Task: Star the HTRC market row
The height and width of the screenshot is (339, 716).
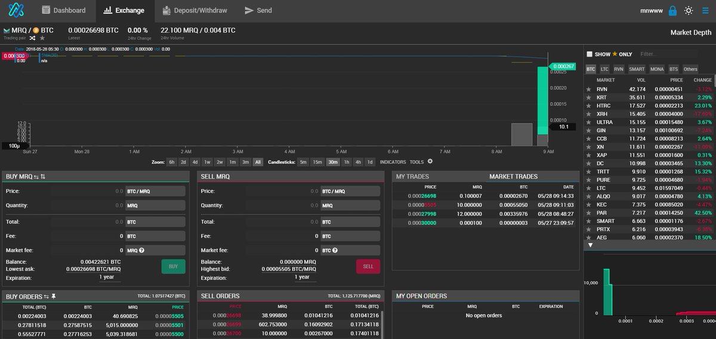Action: point(588,106)
